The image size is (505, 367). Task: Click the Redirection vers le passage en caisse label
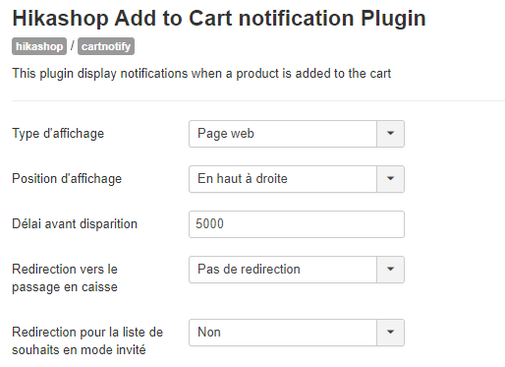click(65, 278)
